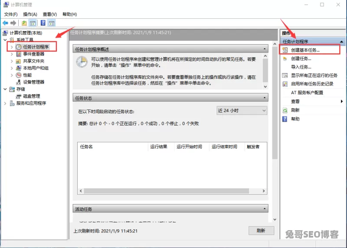Click the 事件查看器 icon in tree
Viewport: 347px width, 248px height.
coord(19,54)
